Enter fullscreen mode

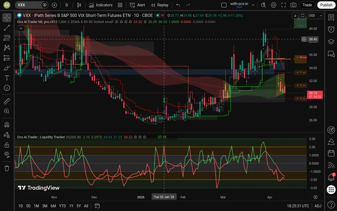(284, 5)
